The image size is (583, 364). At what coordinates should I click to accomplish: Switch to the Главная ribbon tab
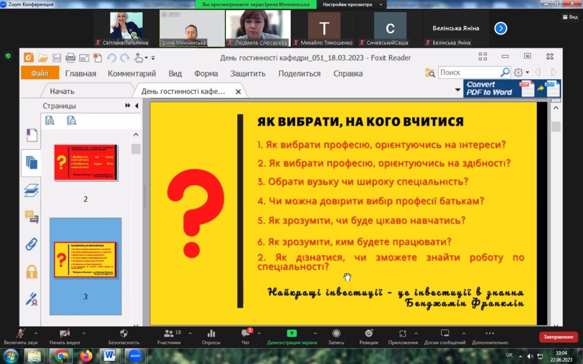click(81, 73)
